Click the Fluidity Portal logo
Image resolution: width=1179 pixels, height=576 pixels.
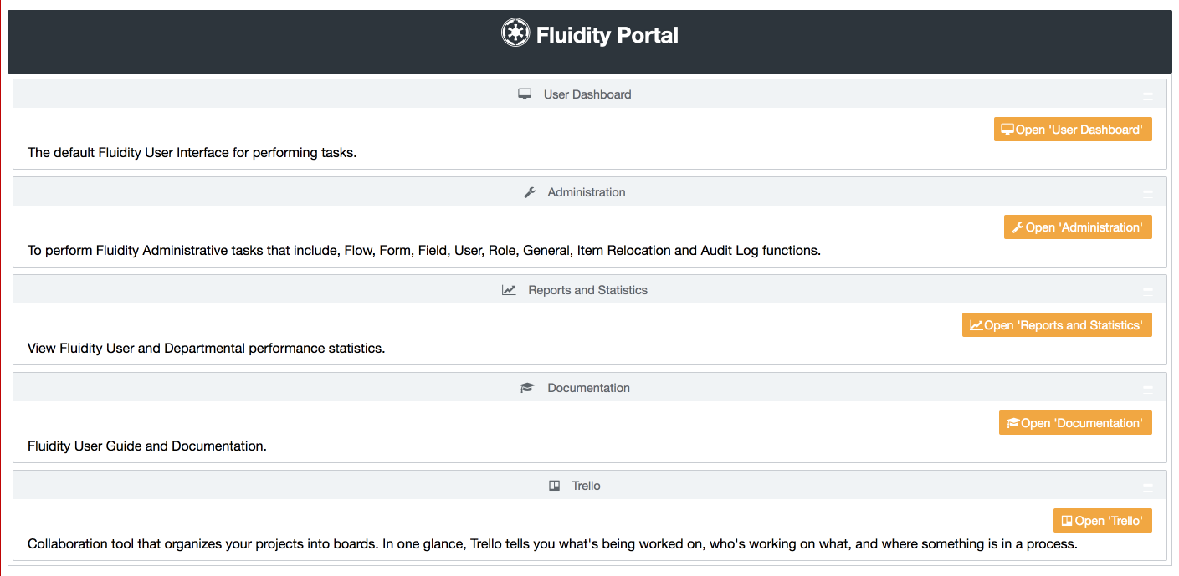pyautogui.click(x=515, y=33)
